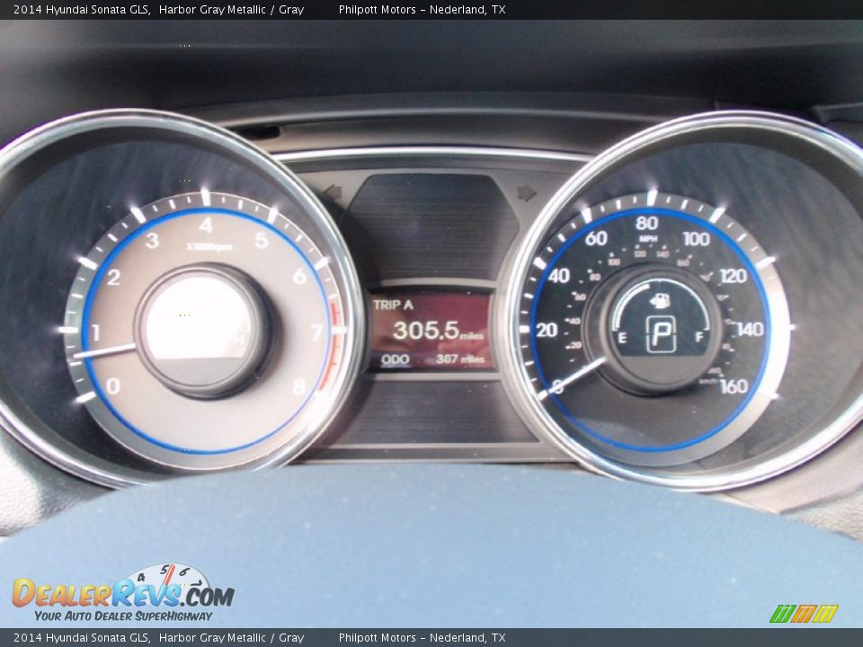Click the F marker on the fuel gauge
Screen dimensions: 863x647
tap(699, 337)
